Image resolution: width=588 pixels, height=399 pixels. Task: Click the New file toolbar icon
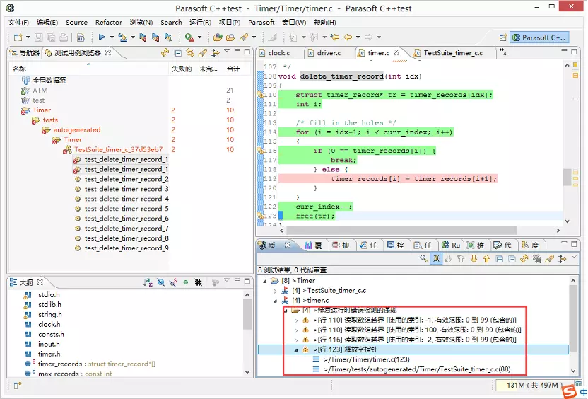click(x=18, y=37)
